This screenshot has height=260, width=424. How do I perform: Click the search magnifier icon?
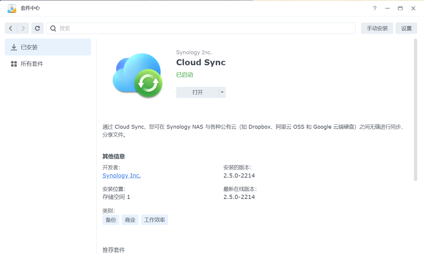(53, 28)
